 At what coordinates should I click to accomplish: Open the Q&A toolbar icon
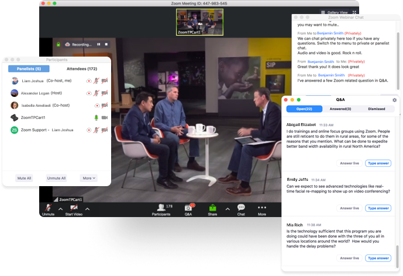coord(189,207)
